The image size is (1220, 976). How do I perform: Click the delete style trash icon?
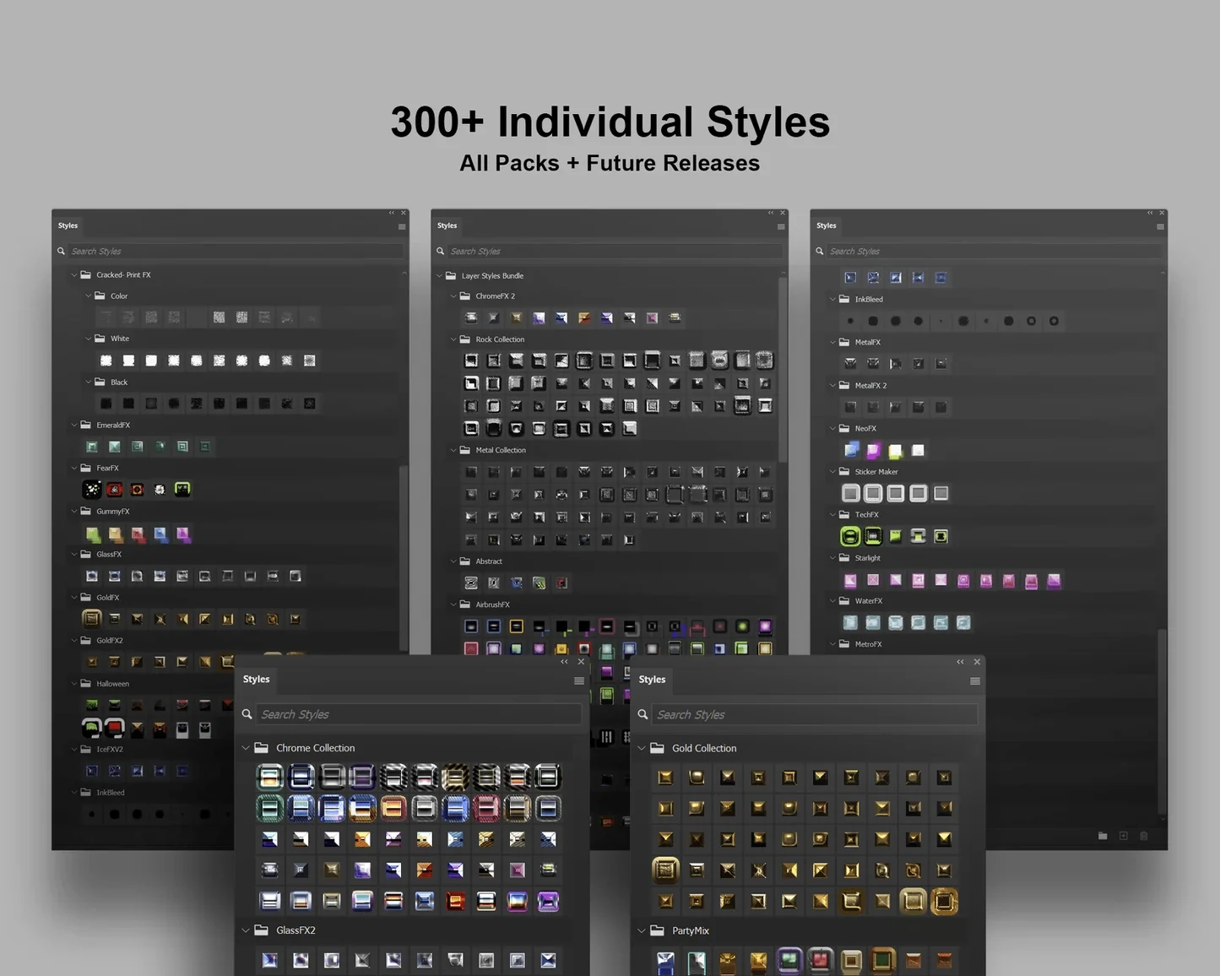1144,836
